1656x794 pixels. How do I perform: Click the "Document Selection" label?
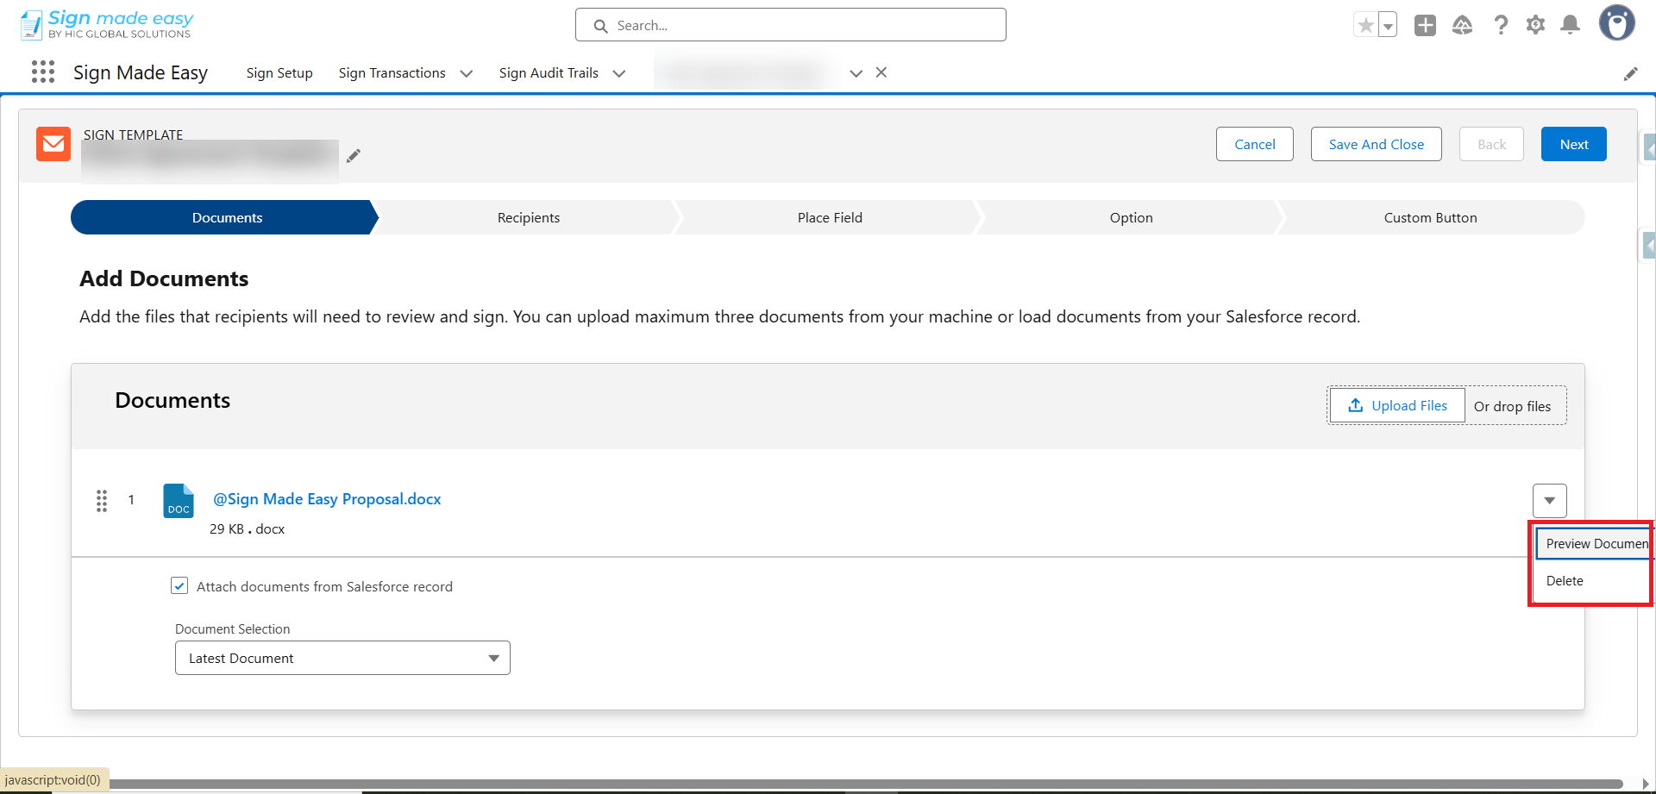pyautogui.click(x=233, y=629)
